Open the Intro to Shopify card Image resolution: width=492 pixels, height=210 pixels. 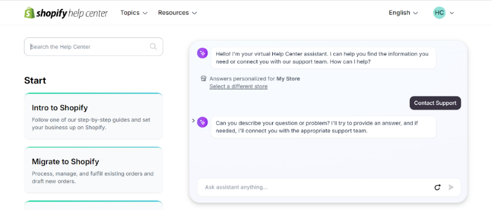(x=93, y=116)
